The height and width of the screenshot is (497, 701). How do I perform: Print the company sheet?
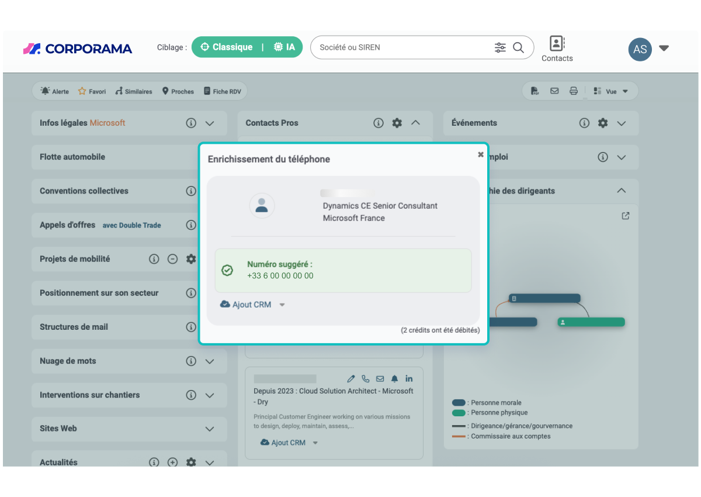pos(574,91)
